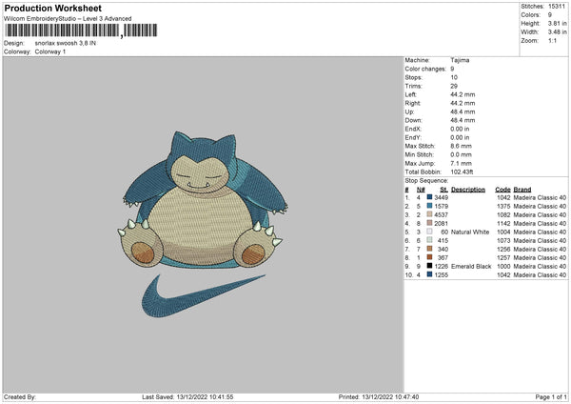Click the 'N#' column header
571x404 pixels.
421,190
